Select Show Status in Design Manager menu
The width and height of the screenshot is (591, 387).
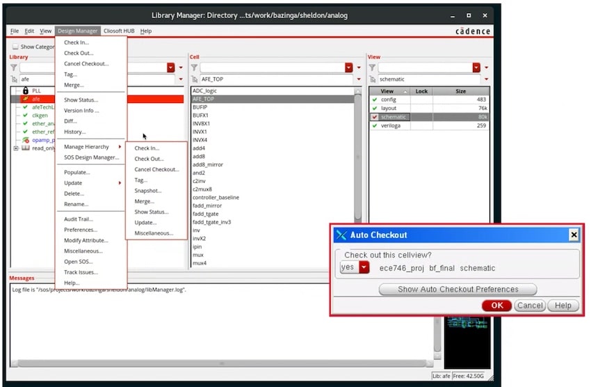point(81,100)
